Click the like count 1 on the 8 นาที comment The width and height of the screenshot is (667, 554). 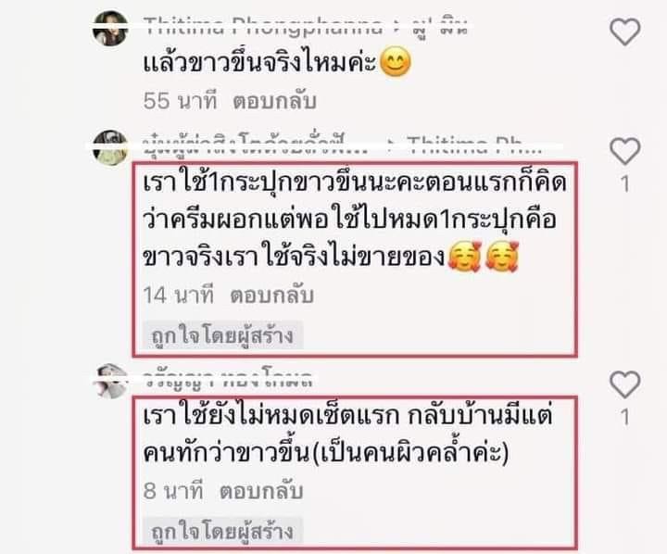624,417
